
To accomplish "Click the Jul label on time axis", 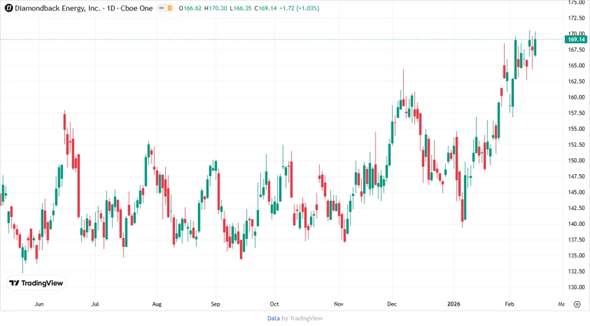I will coord(95,304).
